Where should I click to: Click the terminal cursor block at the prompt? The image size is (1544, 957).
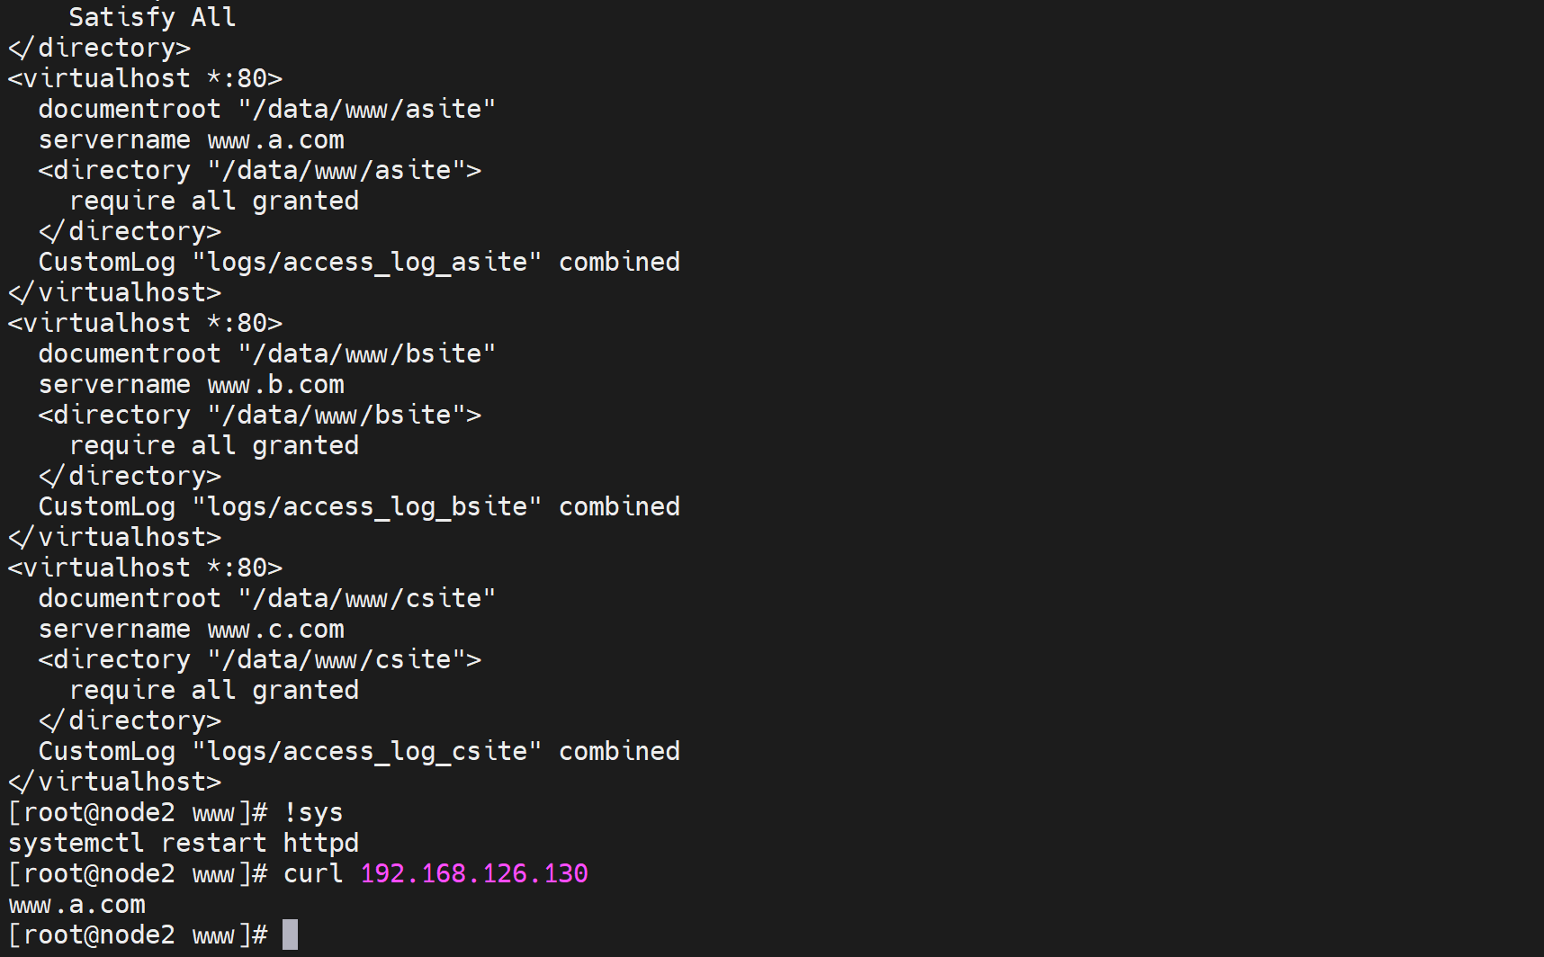point(290,935)
